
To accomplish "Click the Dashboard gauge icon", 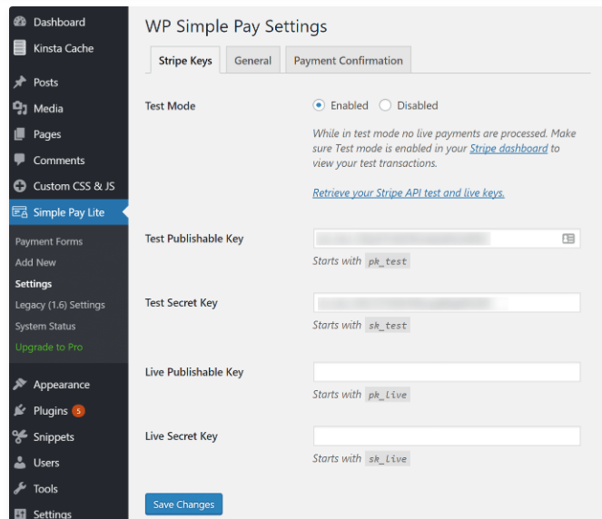I will 20,22.
